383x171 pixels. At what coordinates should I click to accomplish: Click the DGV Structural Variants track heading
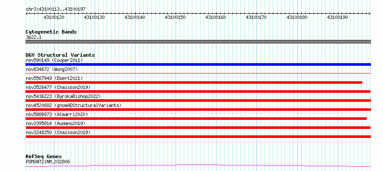click(x=60, y=55)
